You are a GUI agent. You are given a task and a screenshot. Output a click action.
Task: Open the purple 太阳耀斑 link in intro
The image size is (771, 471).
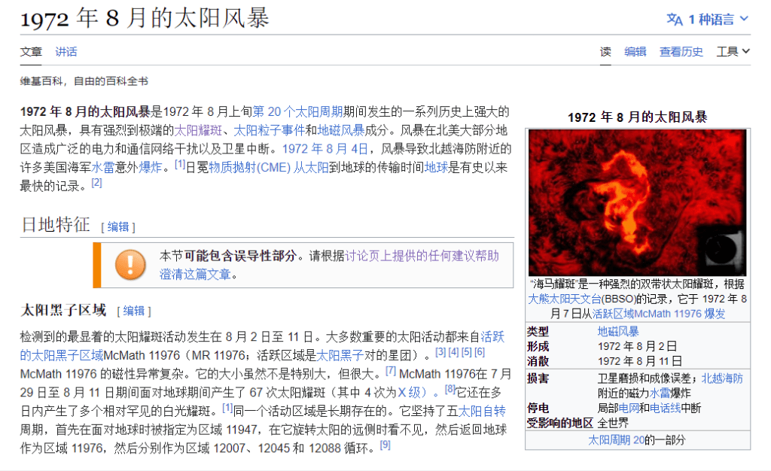(x=198, y=131)
